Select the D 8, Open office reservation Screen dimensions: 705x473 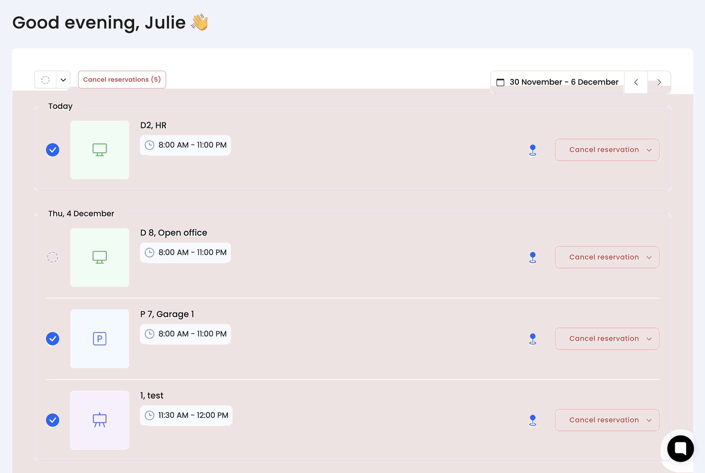52,257
